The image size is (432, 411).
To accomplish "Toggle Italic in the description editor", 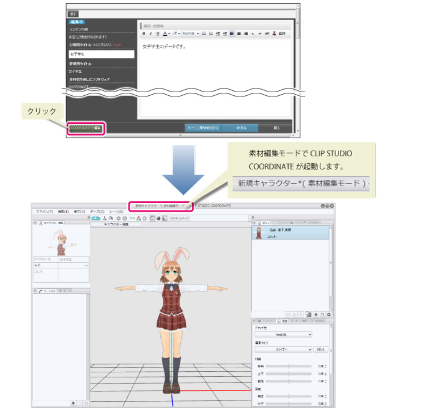I will pyautogui.click(x=151, y=34).
